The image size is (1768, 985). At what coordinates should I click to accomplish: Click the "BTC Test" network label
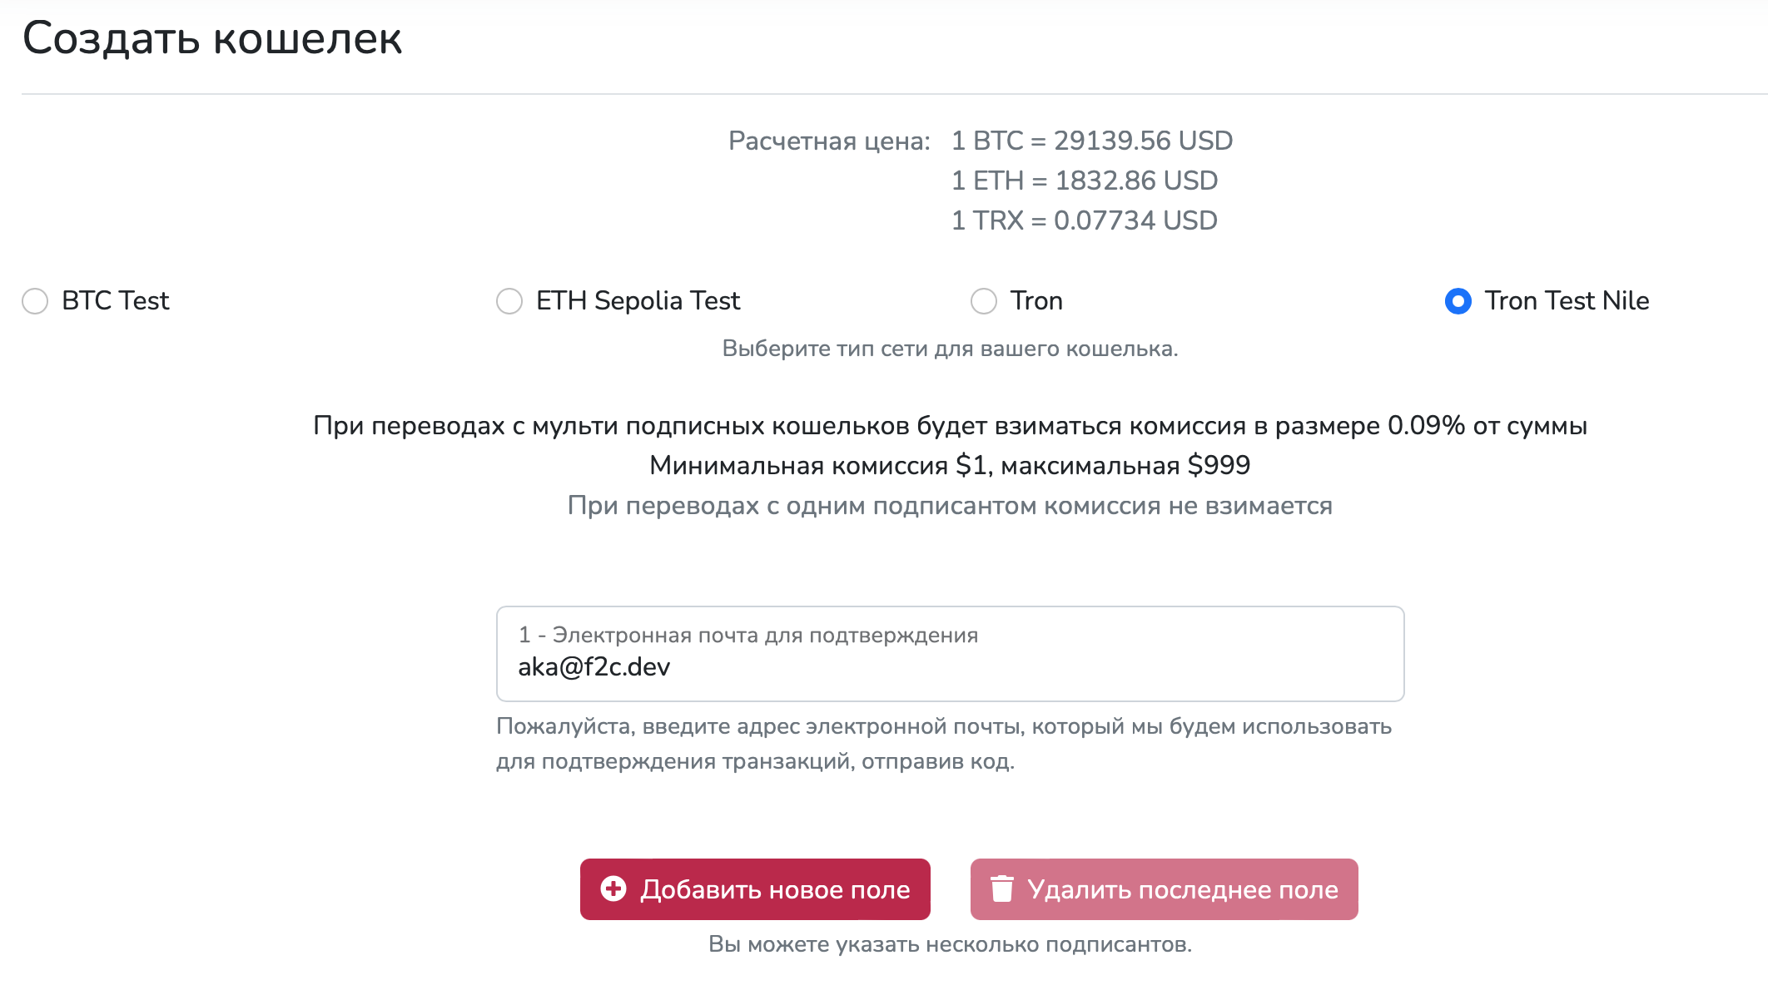coord(116,301)
